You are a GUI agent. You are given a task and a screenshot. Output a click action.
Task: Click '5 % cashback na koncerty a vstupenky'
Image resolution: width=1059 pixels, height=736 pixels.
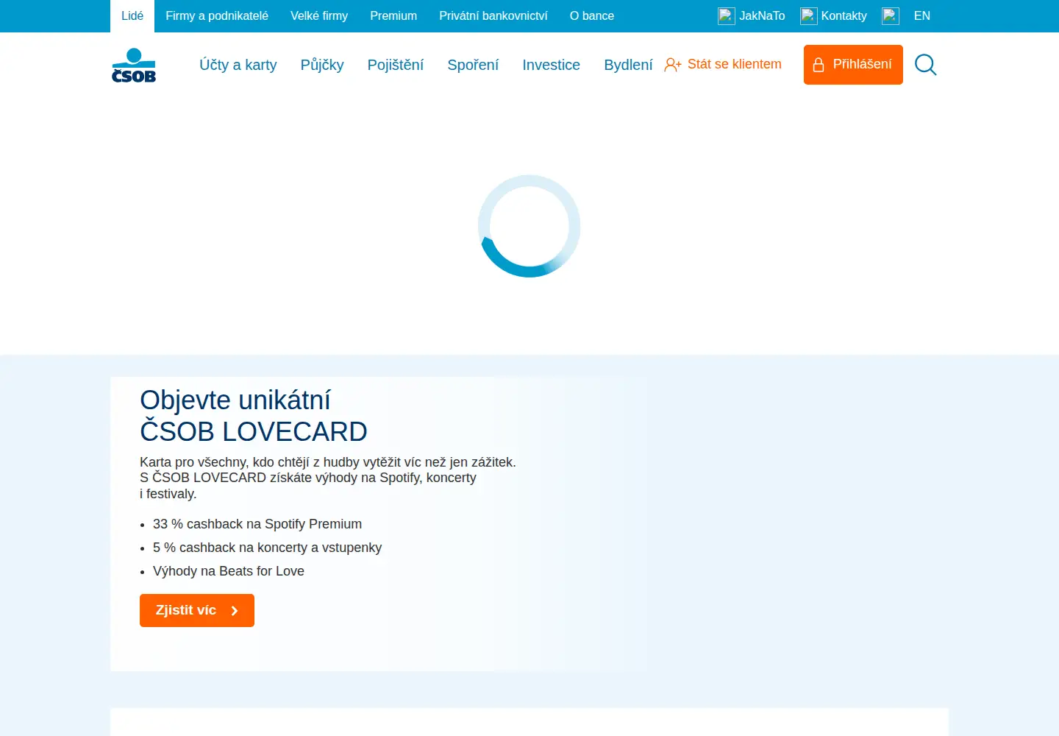coord(268,548)
